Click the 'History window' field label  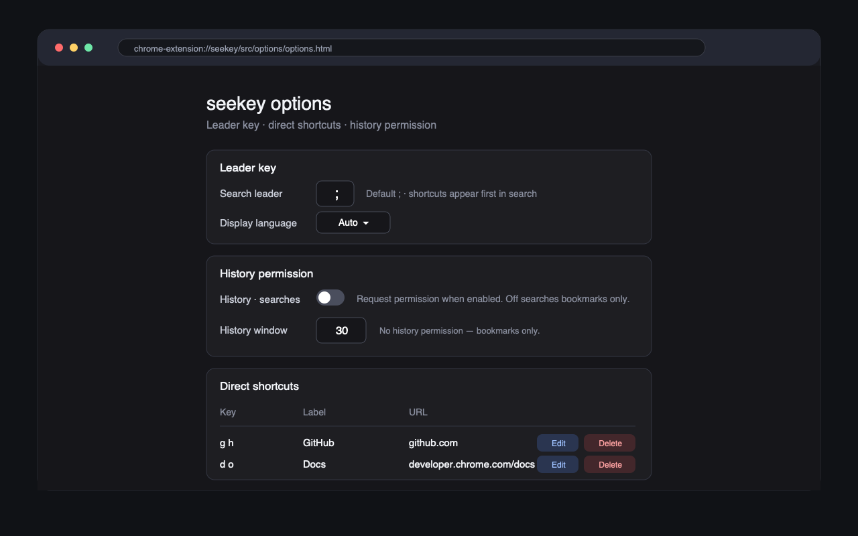253,330
